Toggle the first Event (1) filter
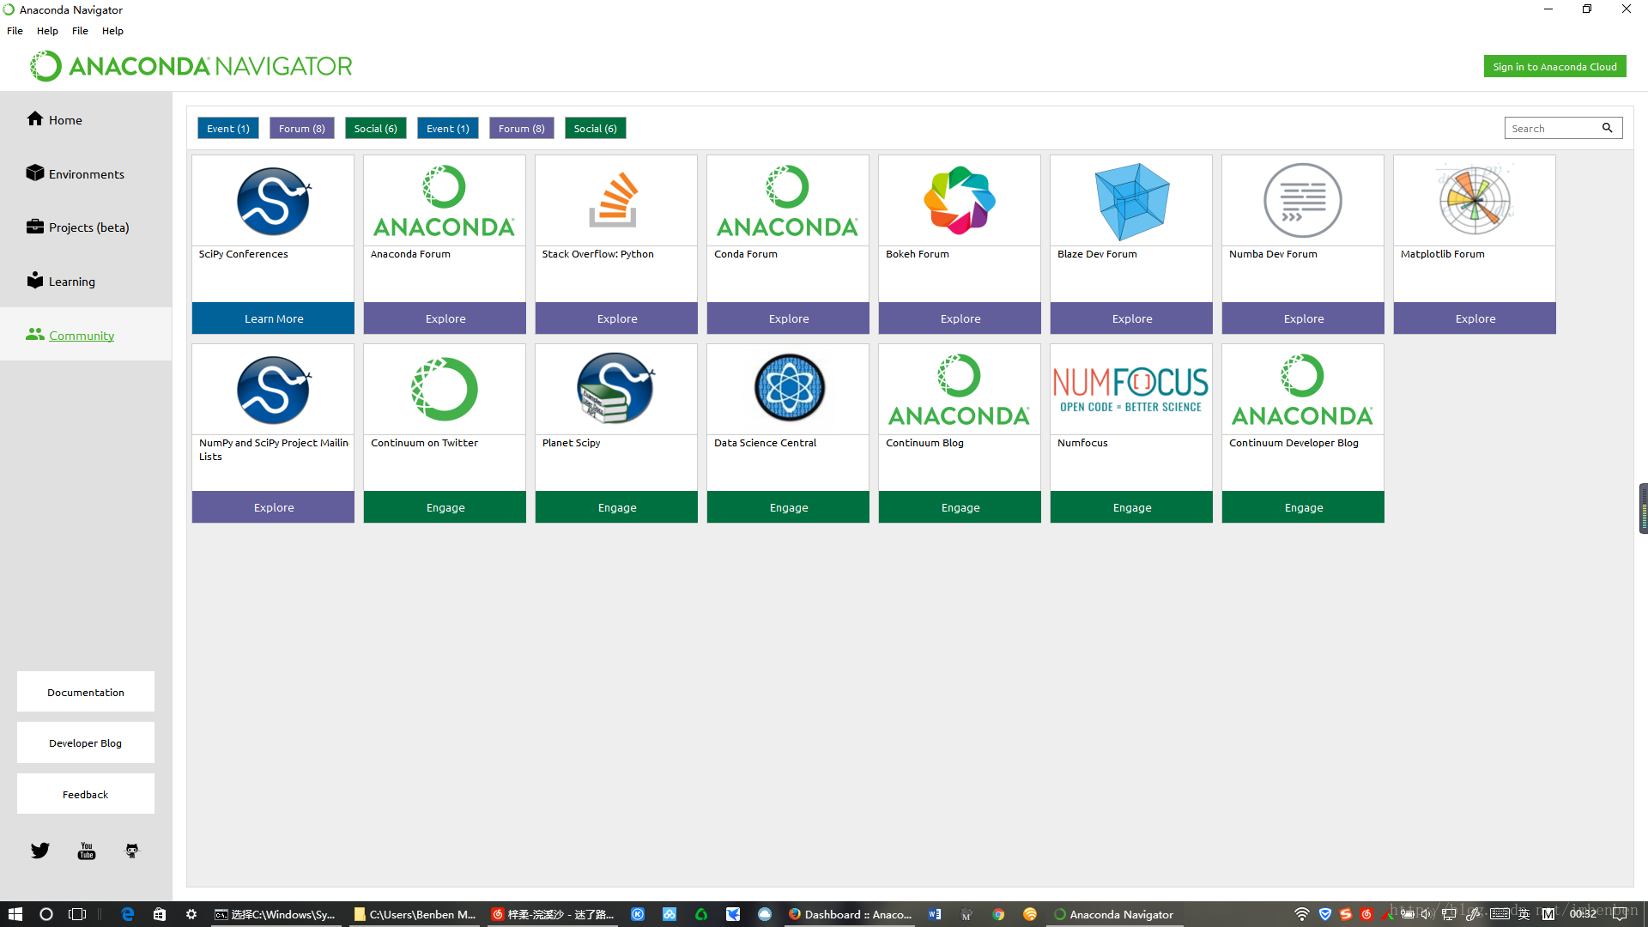Viewport: 1648px width, 927px height. (227, 128)
